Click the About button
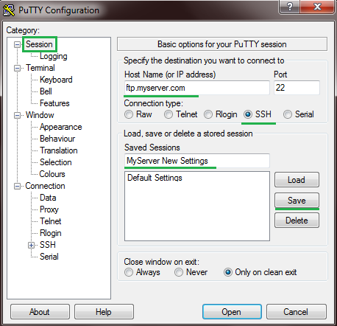Viewport: 337px width, 326px height. point(40,312)
